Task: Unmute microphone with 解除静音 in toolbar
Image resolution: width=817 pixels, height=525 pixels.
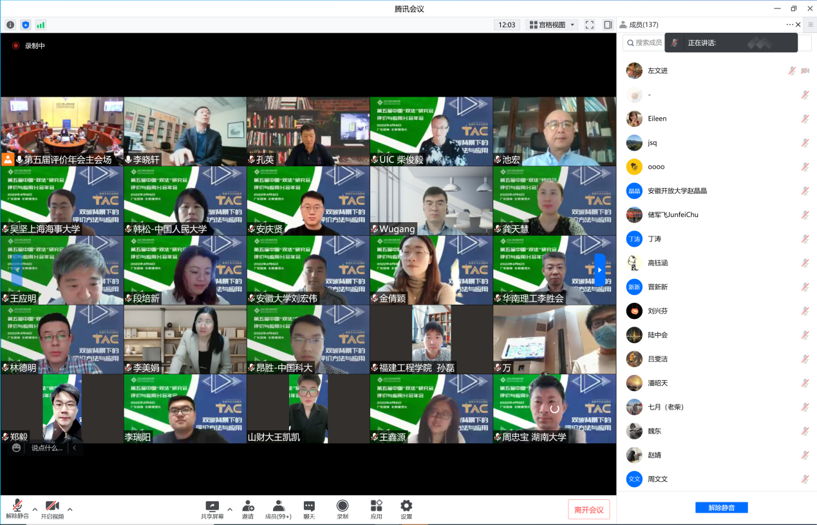Action: [x=17, y=510]
